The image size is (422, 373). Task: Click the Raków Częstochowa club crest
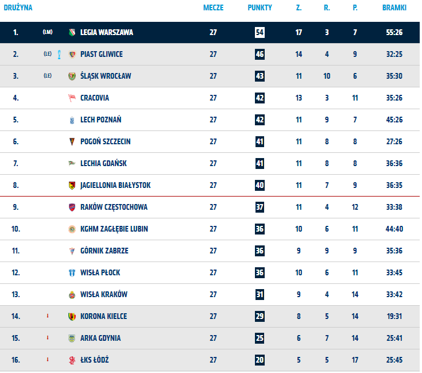(x=72, y=207)
